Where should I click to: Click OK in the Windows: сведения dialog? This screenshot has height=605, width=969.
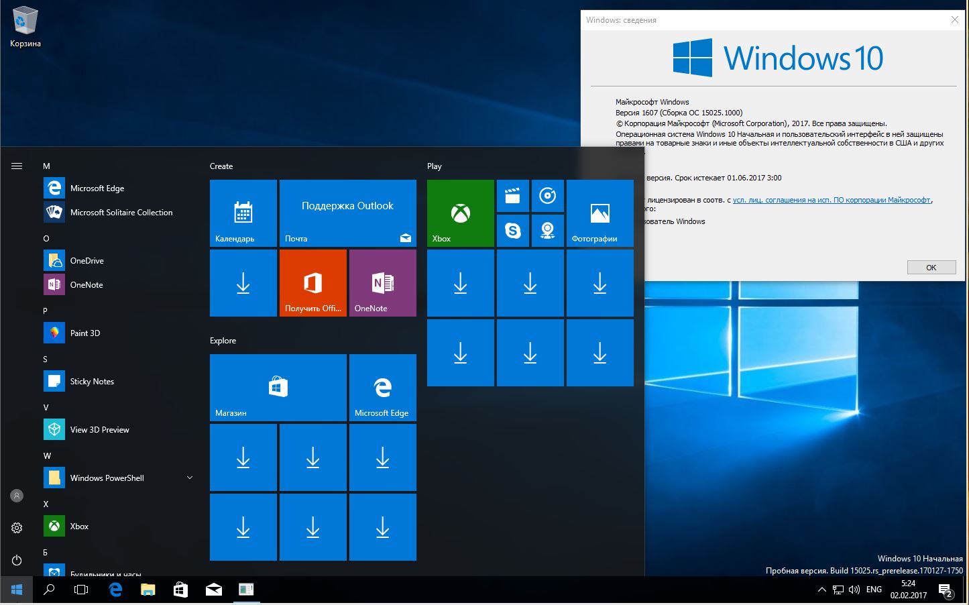931,267
